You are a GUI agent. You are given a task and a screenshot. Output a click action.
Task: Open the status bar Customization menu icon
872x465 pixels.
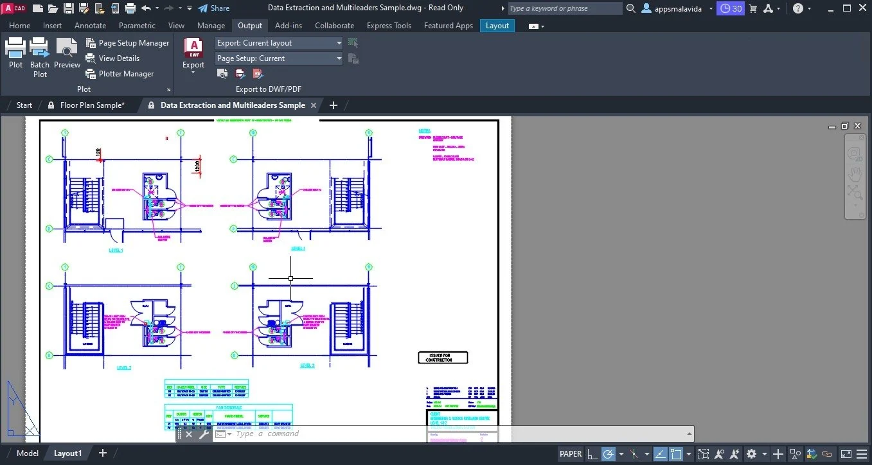click(863, 454)
